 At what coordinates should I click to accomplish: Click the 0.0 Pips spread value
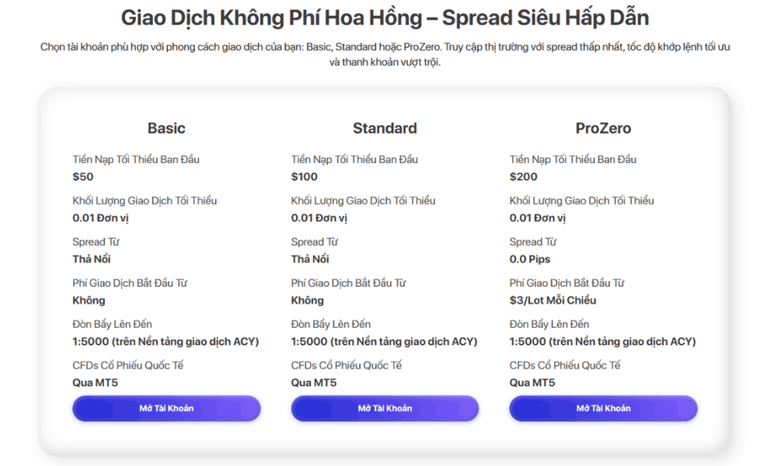tap(529, 259)
